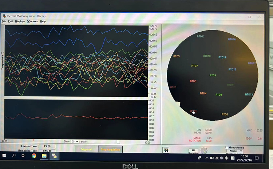Open the Displays menu
This screenshot has width=273, height=169.
[x=20, y=21]
